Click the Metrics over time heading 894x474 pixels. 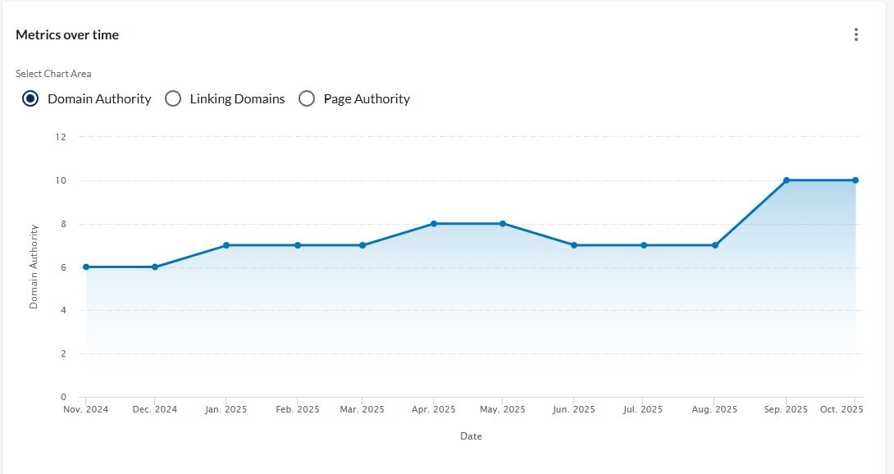click(67, 34)
